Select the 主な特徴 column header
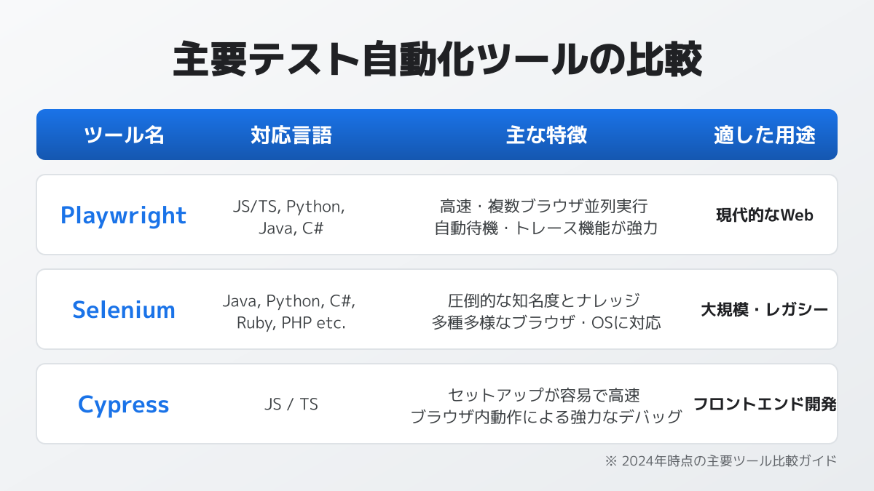The height and width of the screenshot is (491, 874). point(546,135)
